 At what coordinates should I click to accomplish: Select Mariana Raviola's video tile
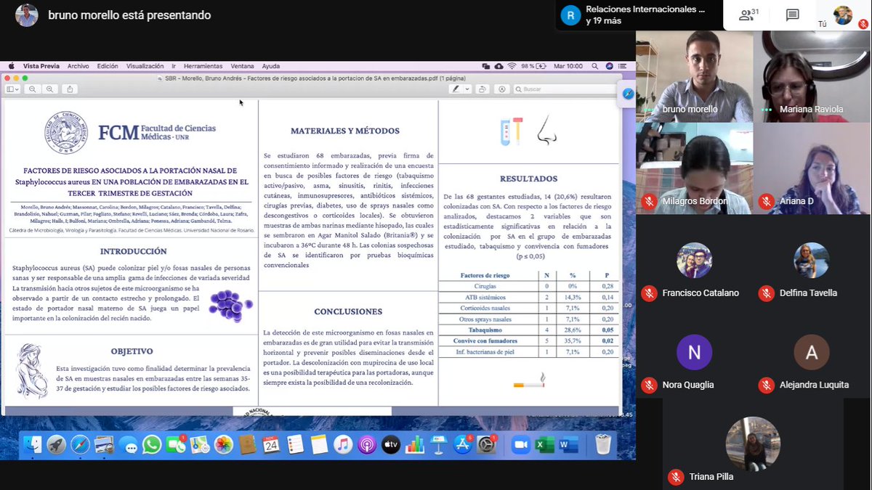(x=812, y=75)
